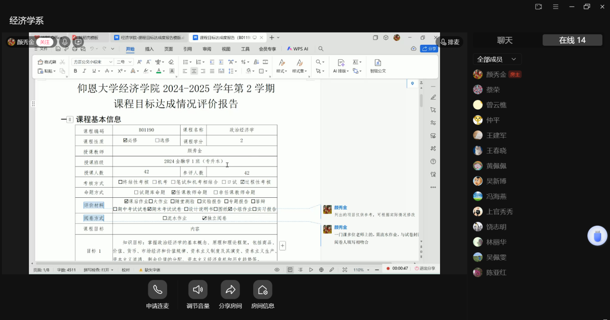This screenshot has width=610, height=320.
Task: Toggle the 必修 checkbox
Action: [x=125, y=141]
